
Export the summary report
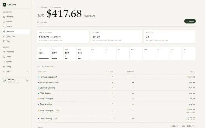[190, 21]
